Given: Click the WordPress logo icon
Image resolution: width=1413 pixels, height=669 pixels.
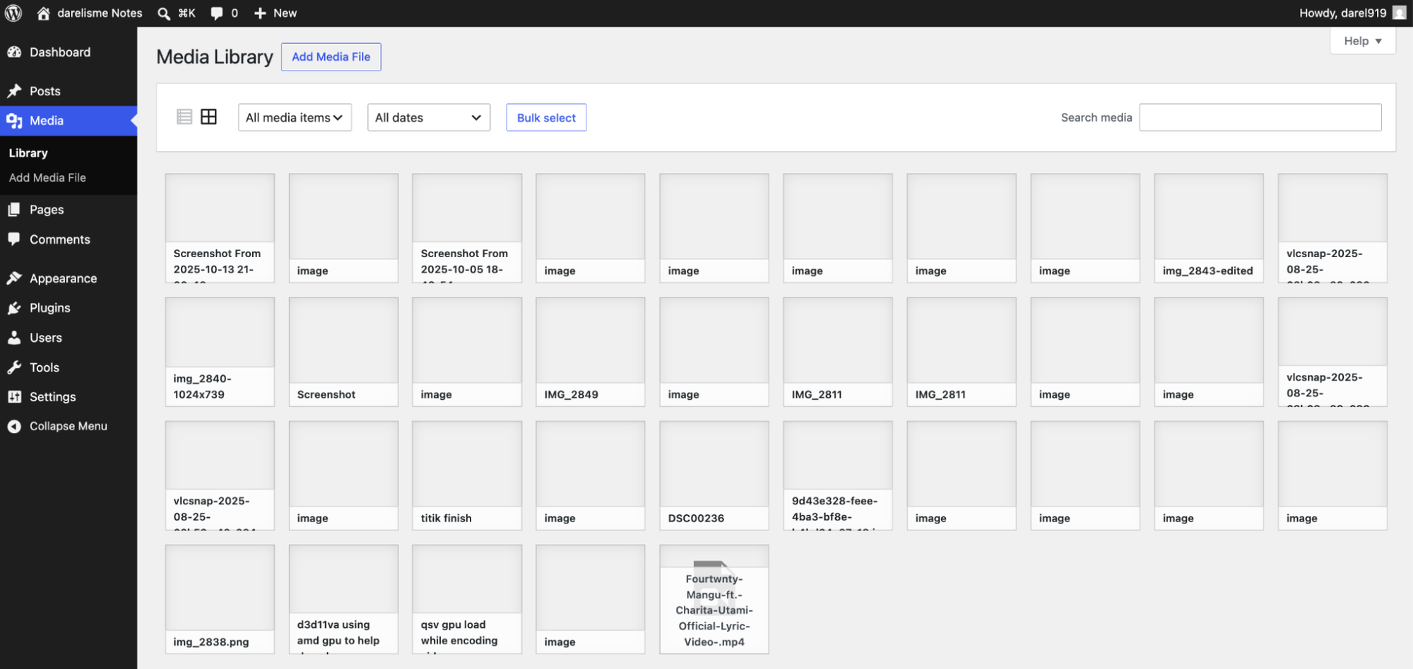Looking at the screenshot, I should point(13,13).
